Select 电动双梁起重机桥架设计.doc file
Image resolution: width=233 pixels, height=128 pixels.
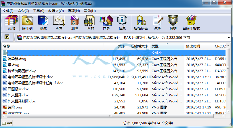click(x=30, y=77)
